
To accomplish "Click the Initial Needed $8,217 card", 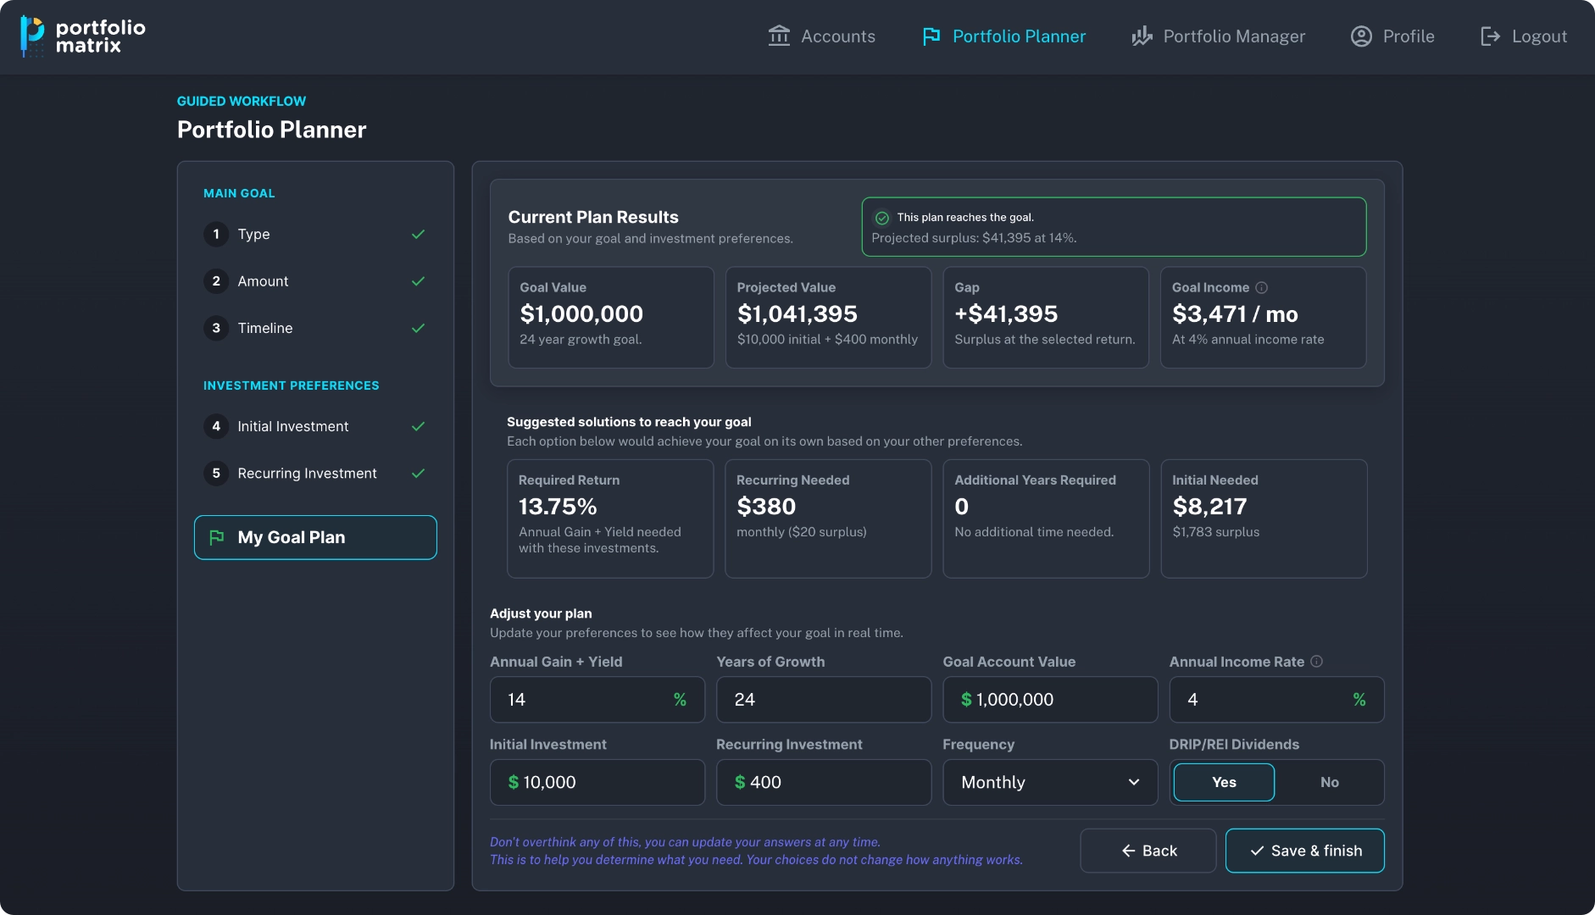I will pos(1264,518).
